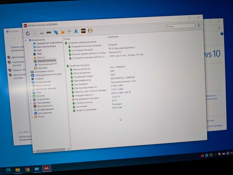
Task: Open Защита системы link in Система window
Action: [x=19, y=70]
